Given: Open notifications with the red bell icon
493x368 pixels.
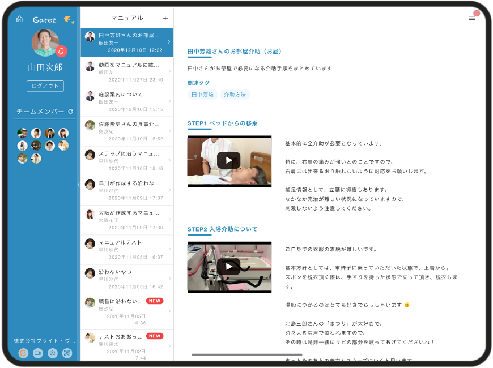Looking at the screenshot, I should tap(61, 52).
